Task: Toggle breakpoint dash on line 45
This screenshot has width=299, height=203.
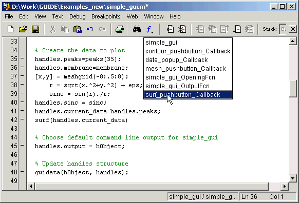Action: 22,146
